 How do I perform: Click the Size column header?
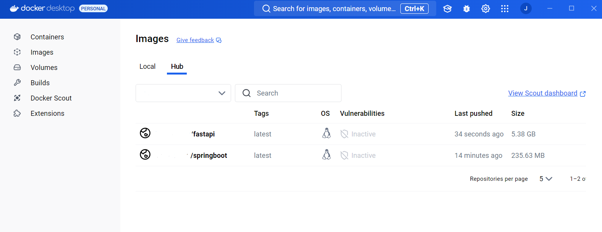(518, 114)
